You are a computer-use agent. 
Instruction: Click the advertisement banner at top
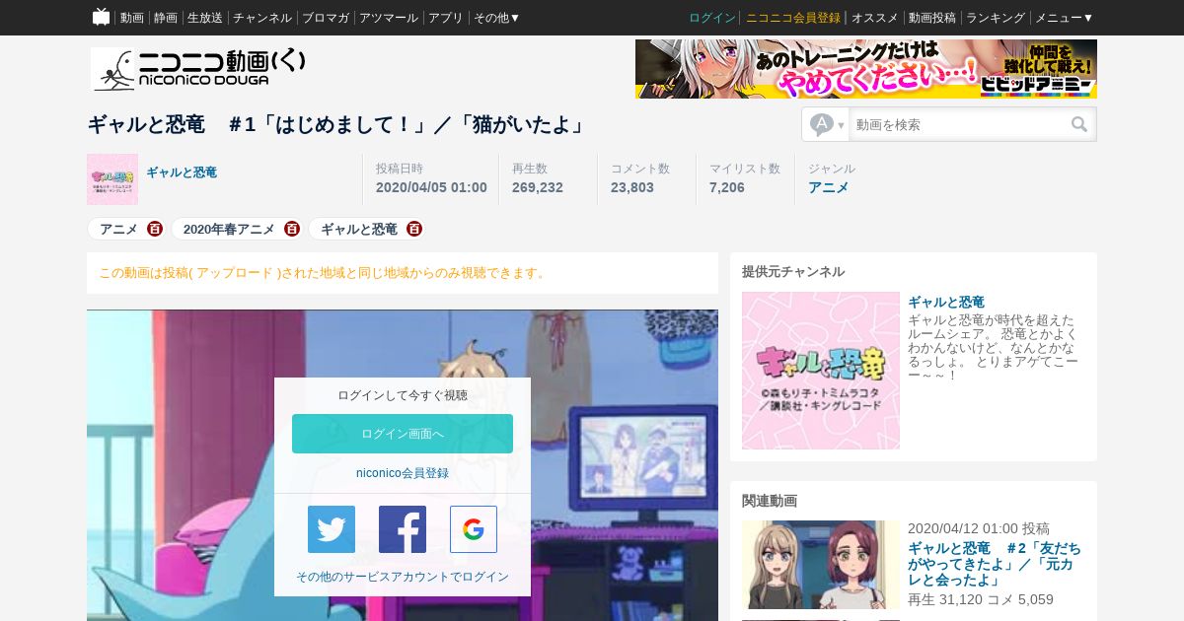click(x=866, y=69)
